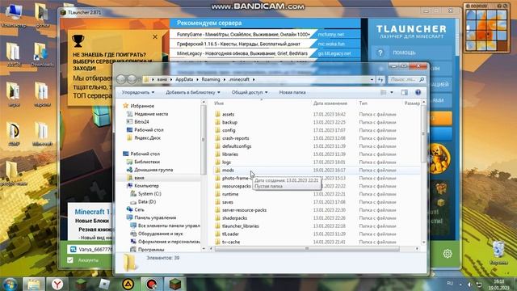Select Библиотеки in navigation pane

147,162
